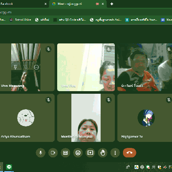Open a new browser tab with the plus

tap(112, 4)
